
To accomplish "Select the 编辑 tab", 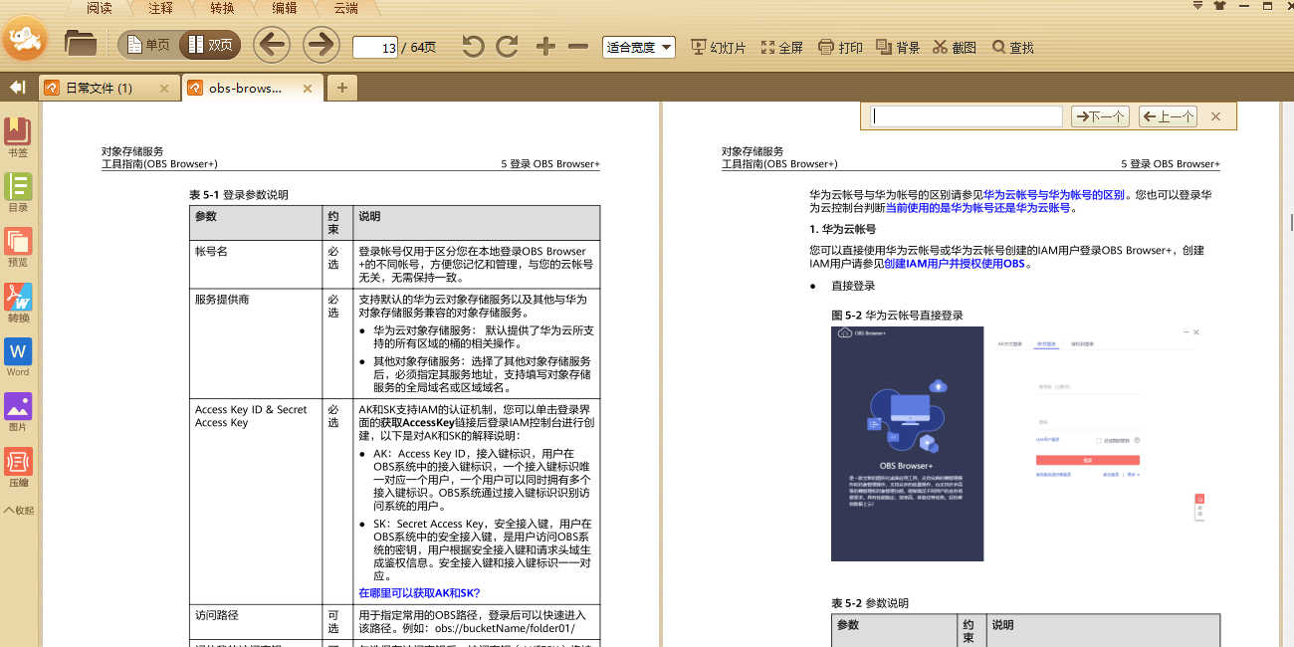I will click(x=284, y=8).
